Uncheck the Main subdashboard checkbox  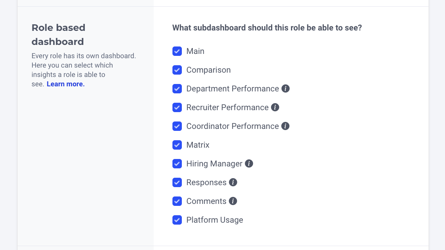[x=177, y=51]
